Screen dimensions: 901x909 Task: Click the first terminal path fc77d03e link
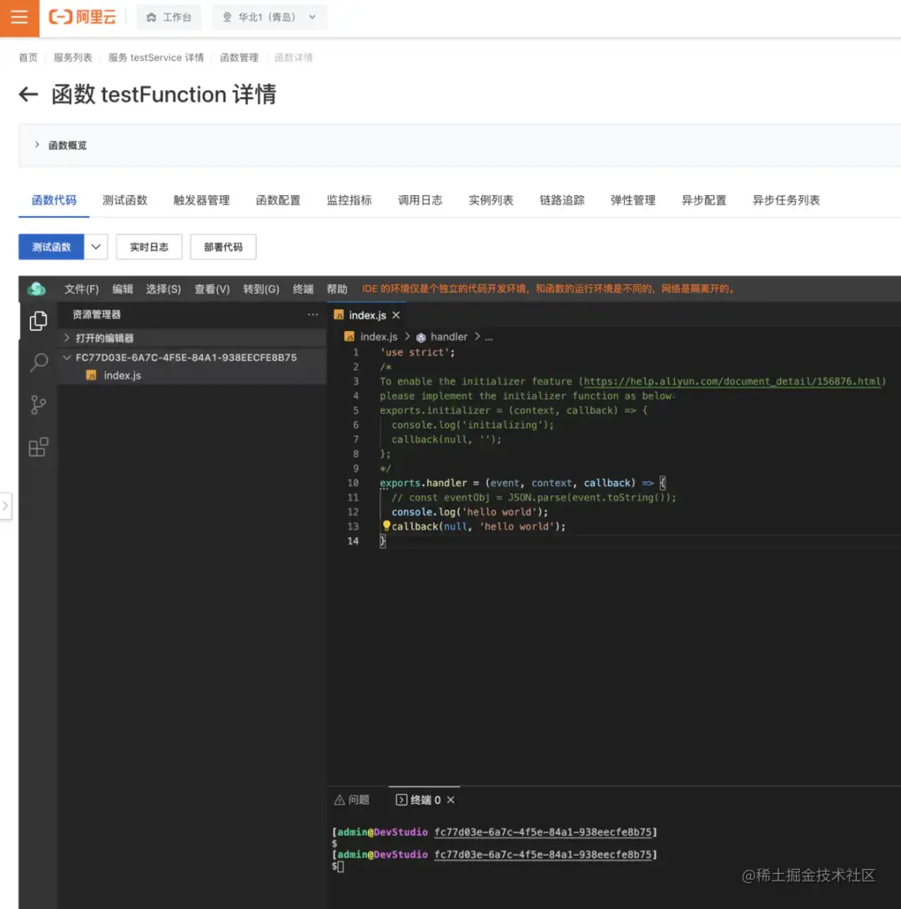(x=543, y=832)
